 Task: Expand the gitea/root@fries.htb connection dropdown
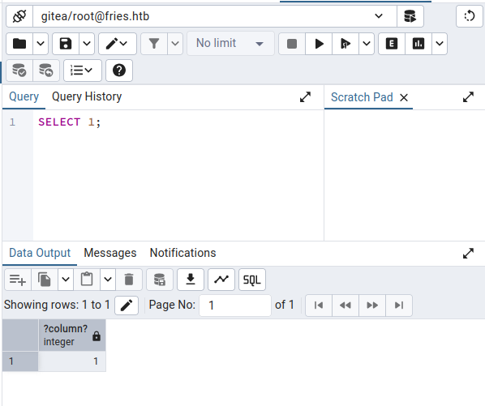[x=379, y=16]
